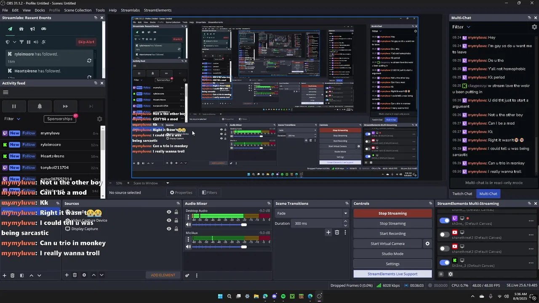
Task: Open the Docks menu
Action: pyautogui.click(x=40, y=10)
